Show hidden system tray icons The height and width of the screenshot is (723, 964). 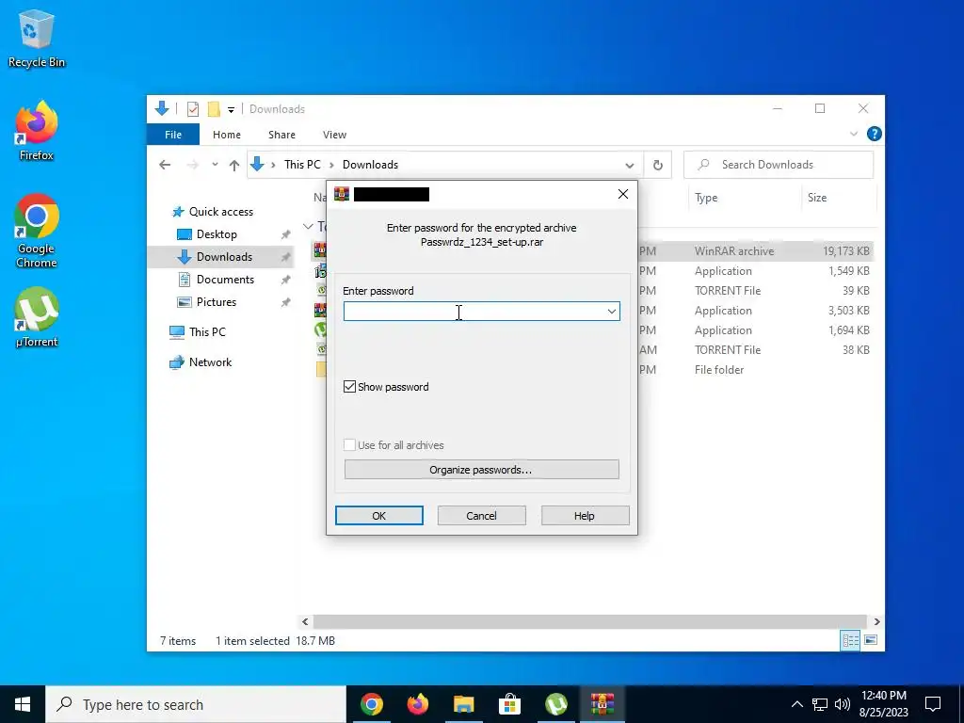[796, 704]
